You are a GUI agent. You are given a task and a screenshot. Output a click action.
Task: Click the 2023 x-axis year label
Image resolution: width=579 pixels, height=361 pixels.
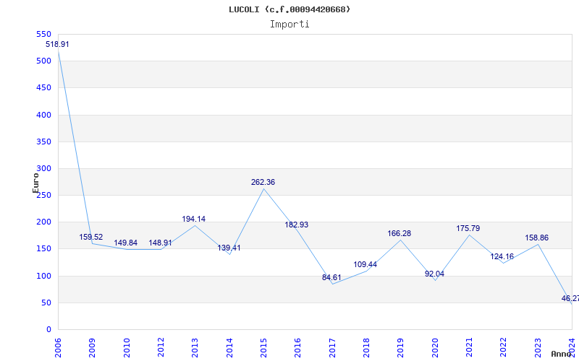538,348
